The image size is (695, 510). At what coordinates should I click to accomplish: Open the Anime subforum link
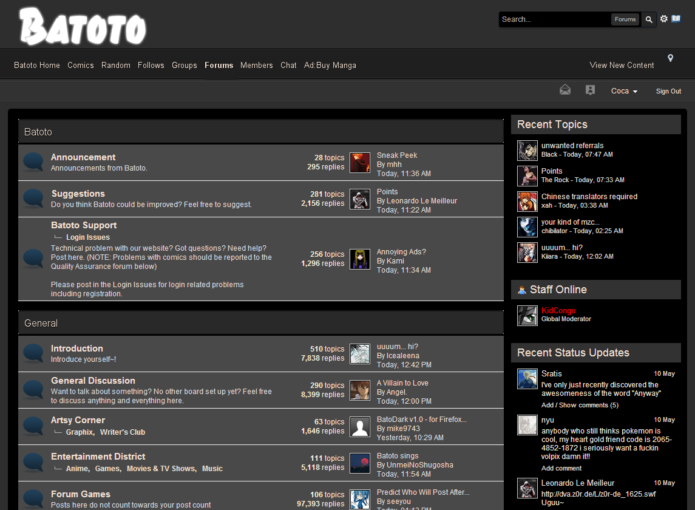(x=78, y=468)
